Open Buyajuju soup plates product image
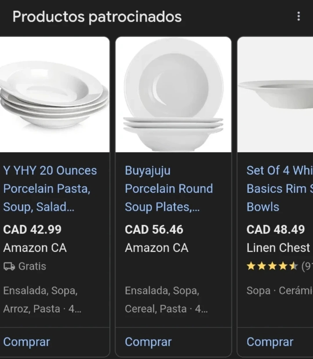313x359 pixels. (x=173, y=94)
